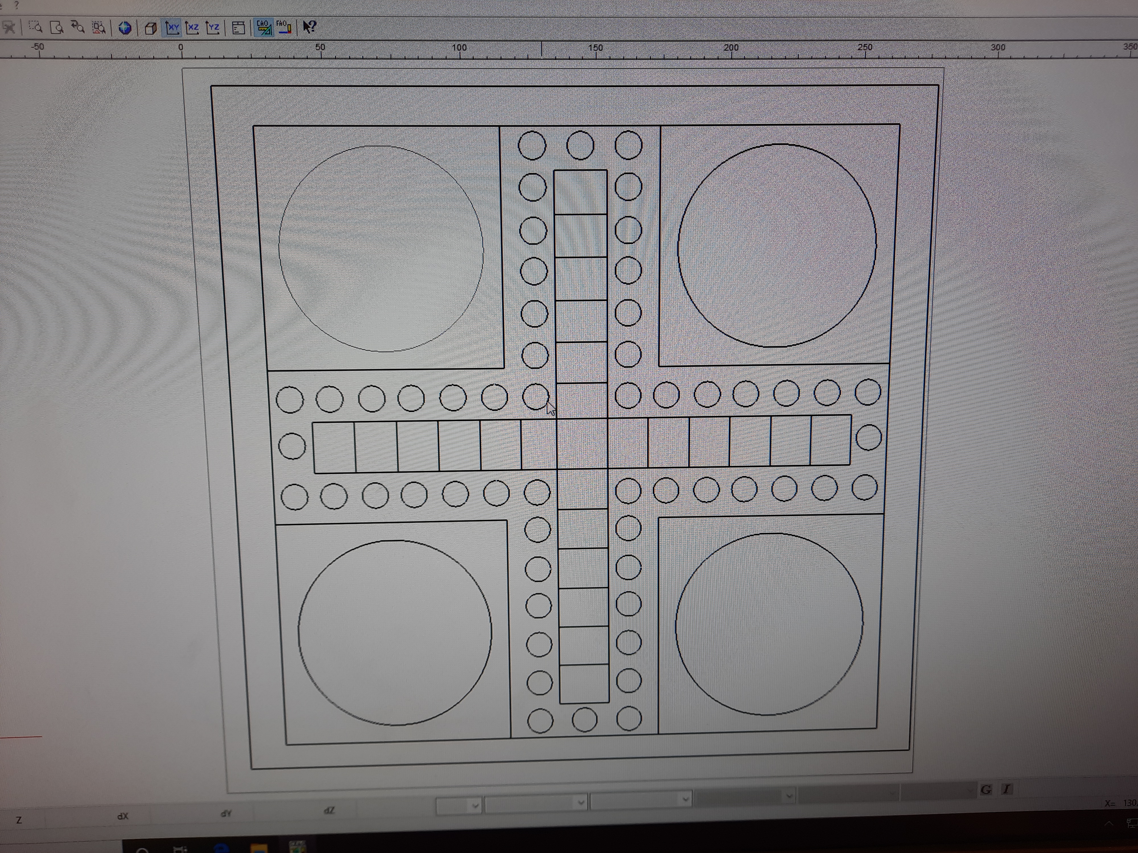Click the context help pointer icon

309,27
